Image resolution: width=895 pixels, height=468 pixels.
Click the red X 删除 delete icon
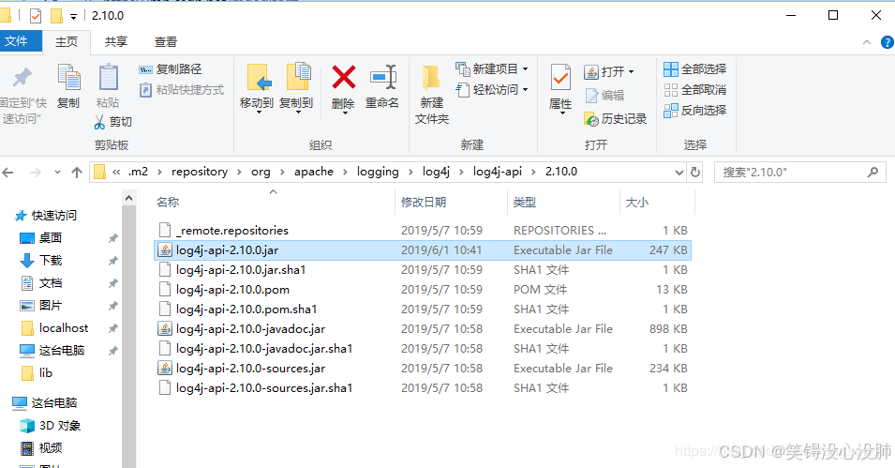point(344,78)
